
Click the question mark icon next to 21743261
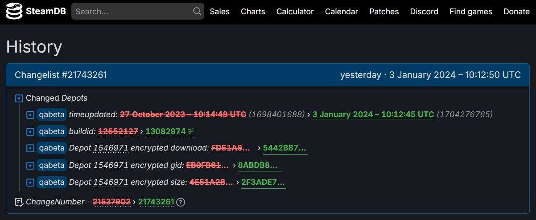point(181,202)
